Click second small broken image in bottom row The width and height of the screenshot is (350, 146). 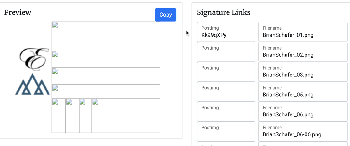pos(72,115)
